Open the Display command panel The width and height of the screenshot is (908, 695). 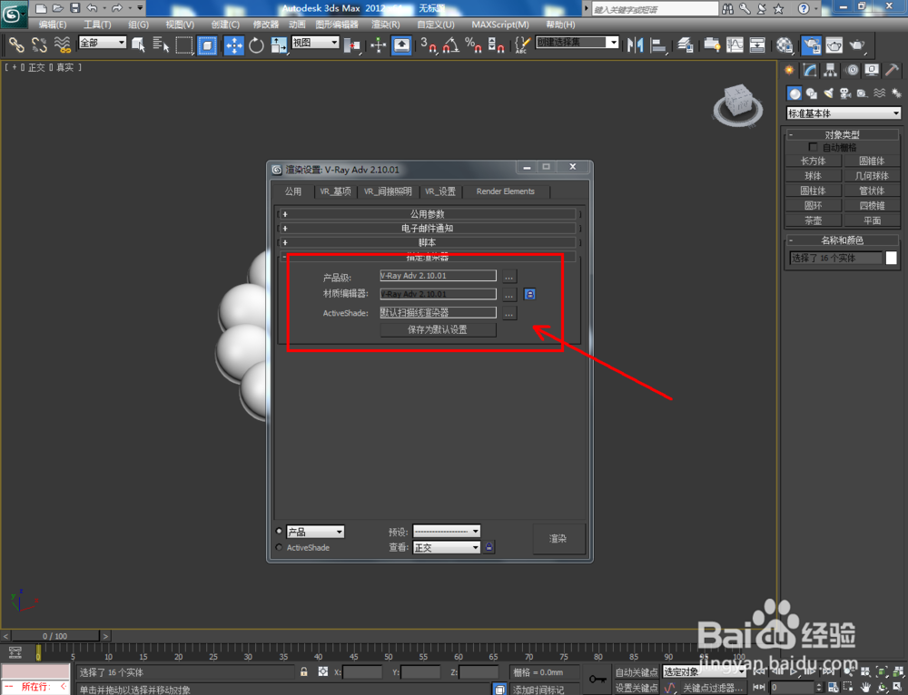coord(872,70)
